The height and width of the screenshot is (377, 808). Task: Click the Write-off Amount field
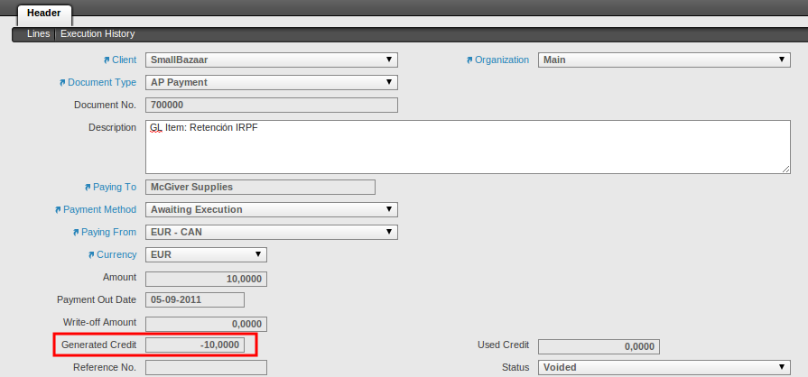(x=206, y=325)
